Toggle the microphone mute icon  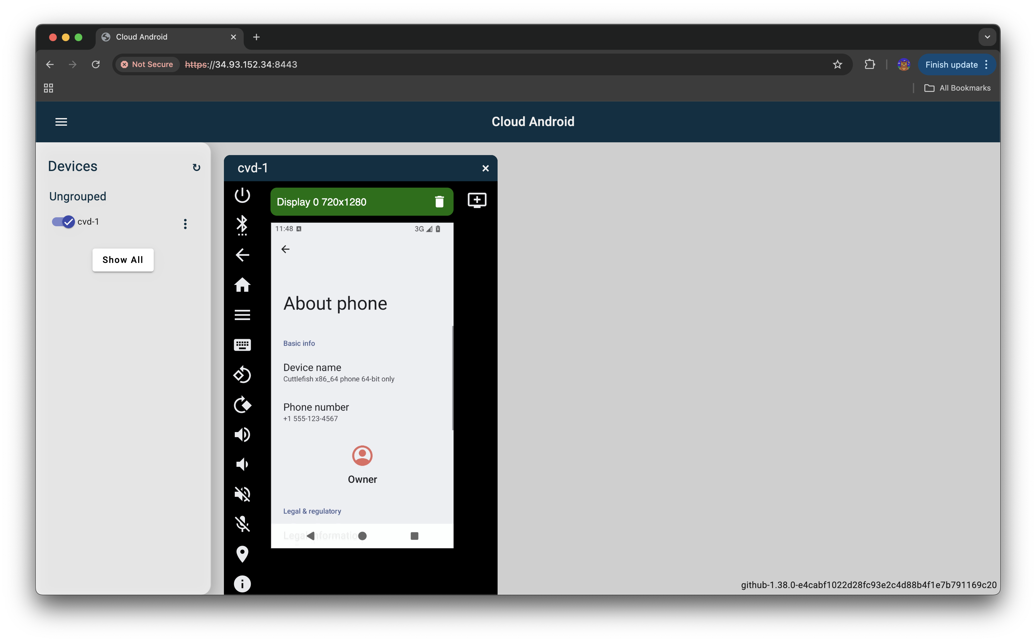242,524
